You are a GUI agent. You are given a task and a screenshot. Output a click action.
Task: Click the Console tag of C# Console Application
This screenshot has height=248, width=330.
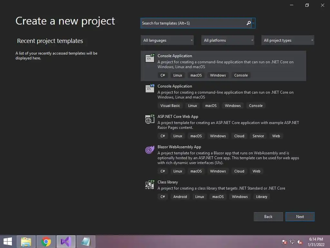pyautogui.click(x=241, y=75)
